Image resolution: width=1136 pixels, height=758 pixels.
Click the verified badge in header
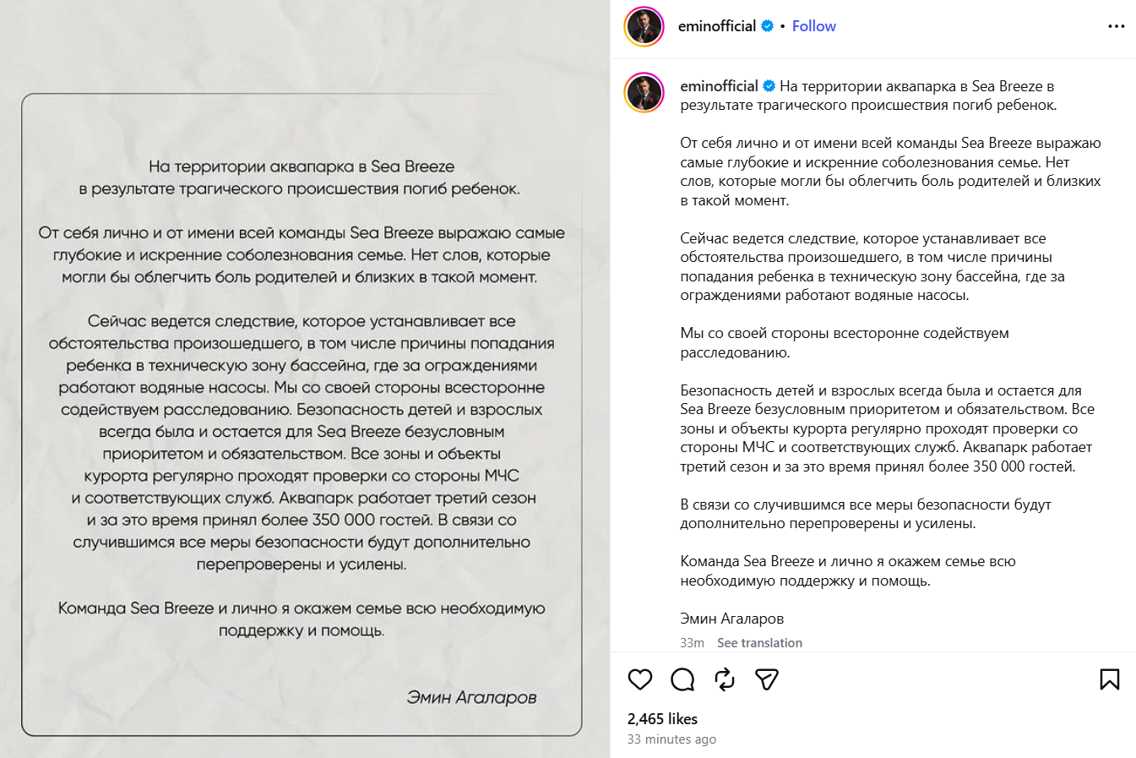768,26
